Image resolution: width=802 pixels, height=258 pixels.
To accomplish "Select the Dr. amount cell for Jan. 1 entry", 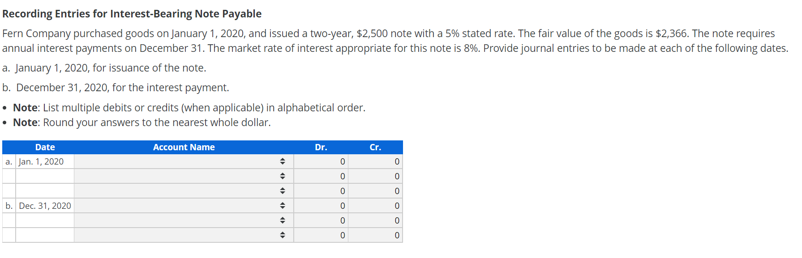I will 321,161.
